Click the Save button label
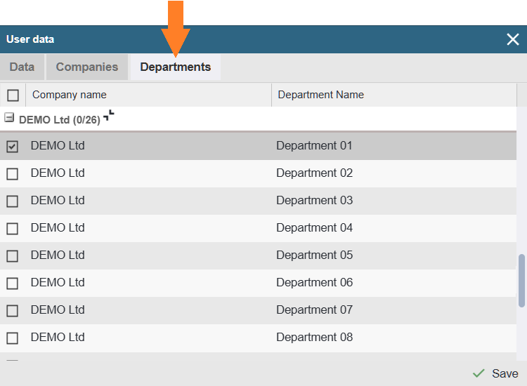This screenshot has height=386, width=527. coord(505,373)
